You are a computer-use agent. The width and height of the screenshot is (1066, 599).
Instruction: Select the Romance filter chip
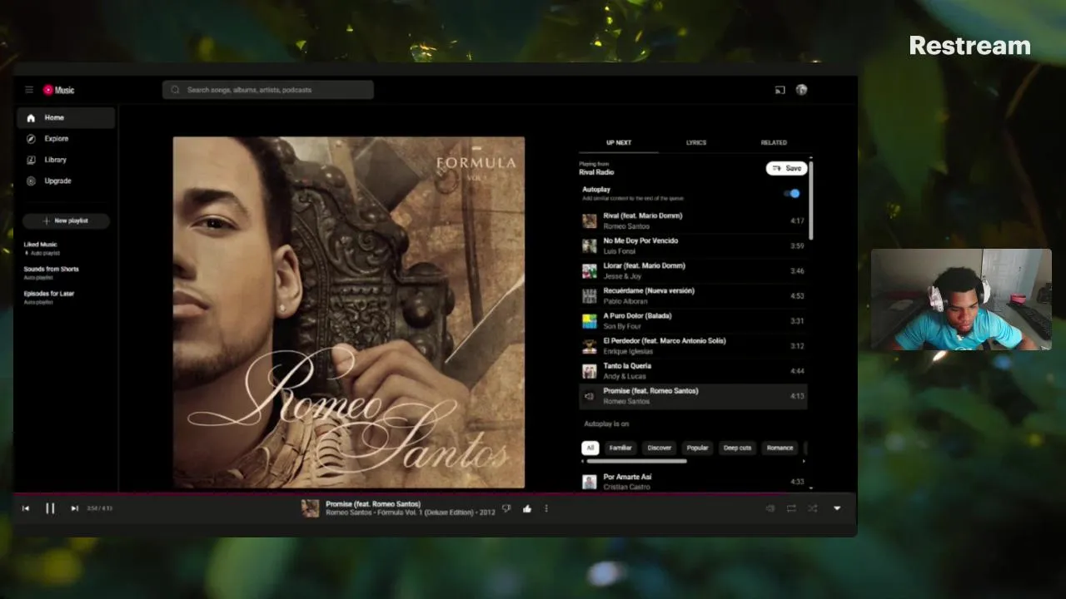pyautogui.click(x=780, y=448)
